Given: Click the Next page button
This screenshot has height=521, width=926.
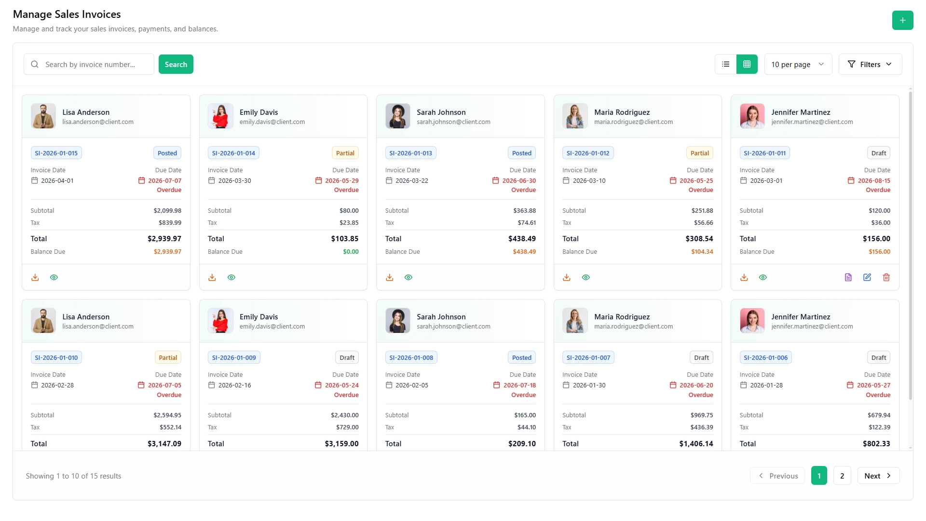Looking at the screenshot, I should (x=878, y=476).
